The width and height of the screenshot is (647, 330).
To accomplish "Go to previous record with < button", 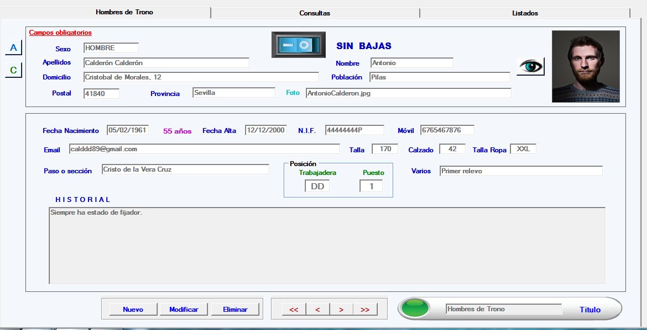I will click(317, 310).
